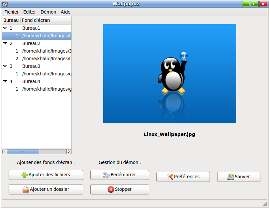Click the 'Gestion du démon :' label
269x208 pixels.
[120, 162]
